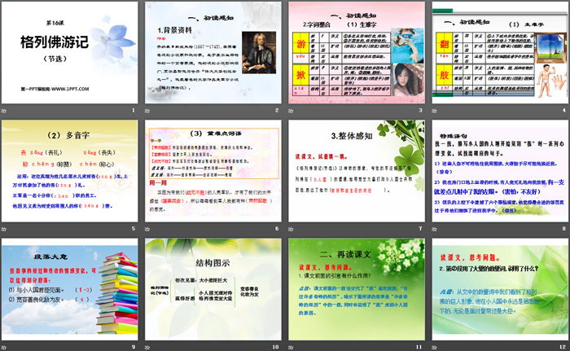Select slide 4 with 翻 and 肢 characters
This screenshot has width=570, height=351.
(500, 52)
